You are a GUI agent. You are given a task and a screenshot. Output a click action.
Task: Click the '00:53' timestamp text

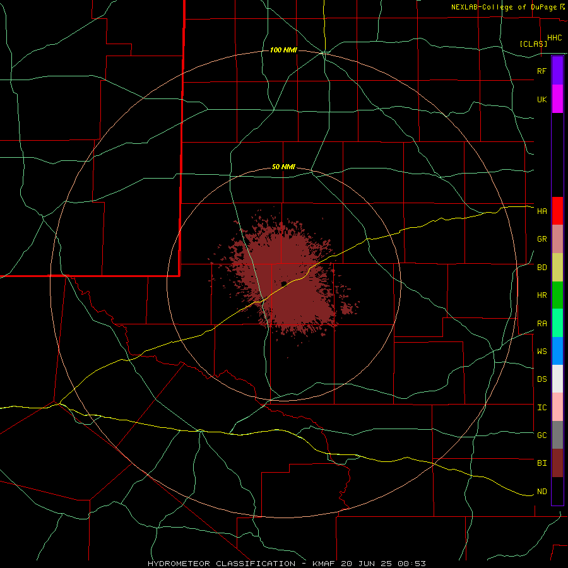pyautogui.click(x=412, y=564)
